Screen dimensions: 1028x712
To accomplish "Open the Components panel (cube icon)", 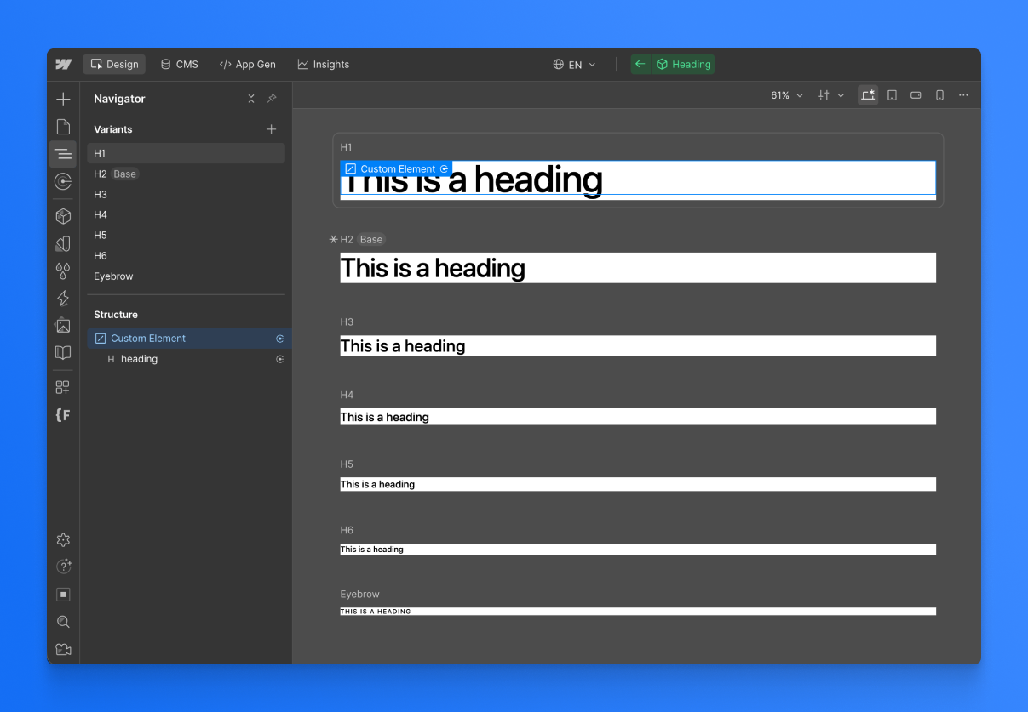I will tap(63, 216).
